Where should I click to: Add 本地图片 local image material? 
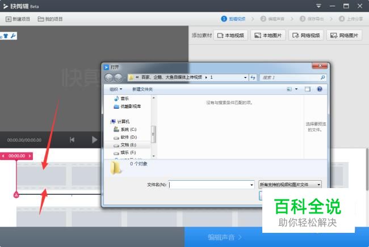point(268,36)
